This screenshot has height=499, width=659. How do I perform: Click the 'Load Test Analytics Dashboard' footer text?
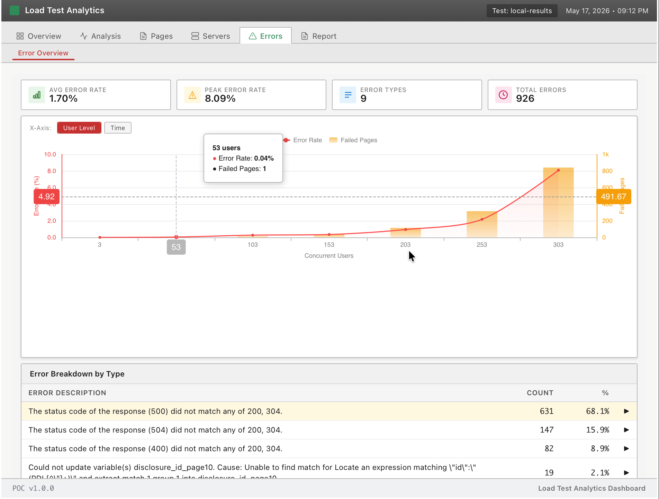[x=592, y=488]
